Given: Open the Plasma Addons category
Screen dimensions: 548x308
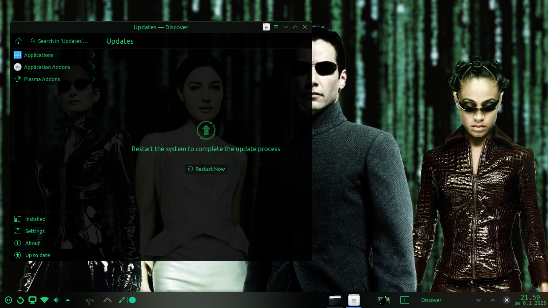Looking at the screenshot, I should 55,79.
